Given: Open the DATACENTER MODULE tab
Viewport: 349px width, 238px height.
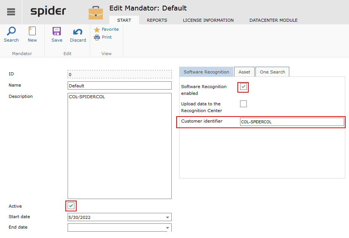Looking at the screenshot, I should click(x=273, y=20).
